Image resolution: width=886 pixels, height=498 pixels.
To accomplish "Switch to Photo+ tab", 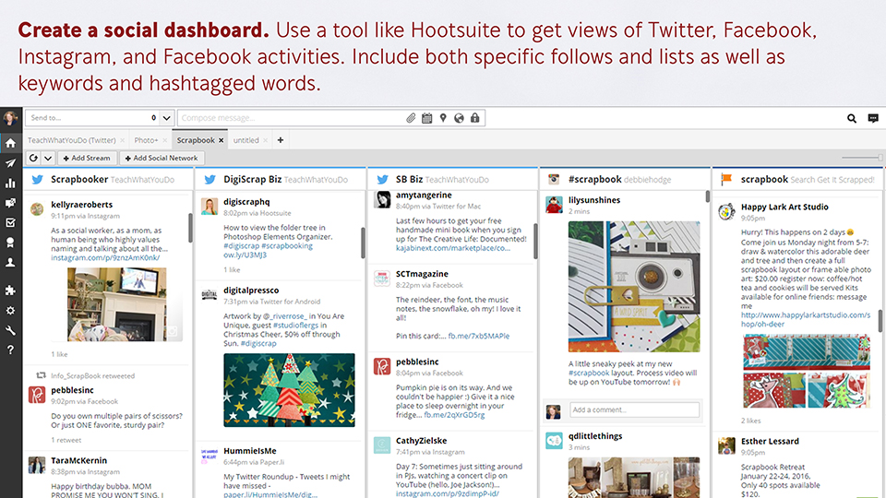I will (x=146, y=140).
